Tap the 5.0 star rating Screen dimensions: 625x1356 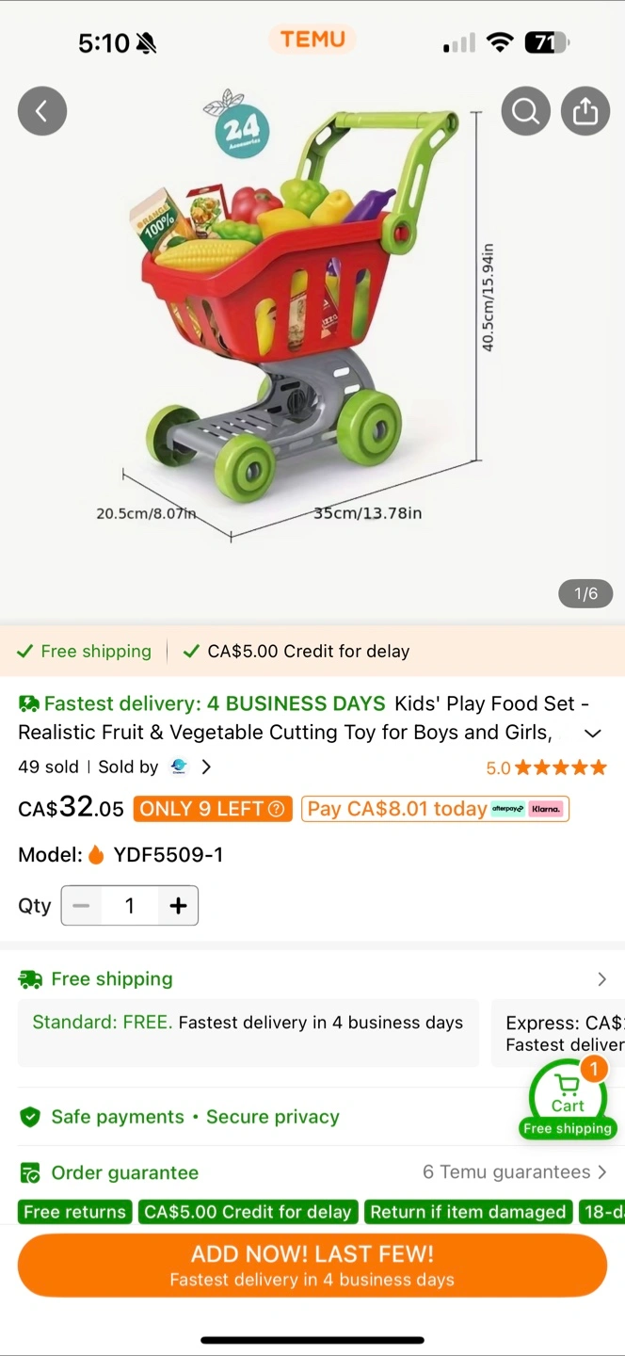click(546, 767)
